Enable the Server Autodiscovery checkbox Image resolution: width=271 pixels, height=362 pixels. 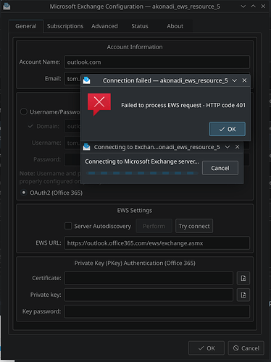click(68, 226)
